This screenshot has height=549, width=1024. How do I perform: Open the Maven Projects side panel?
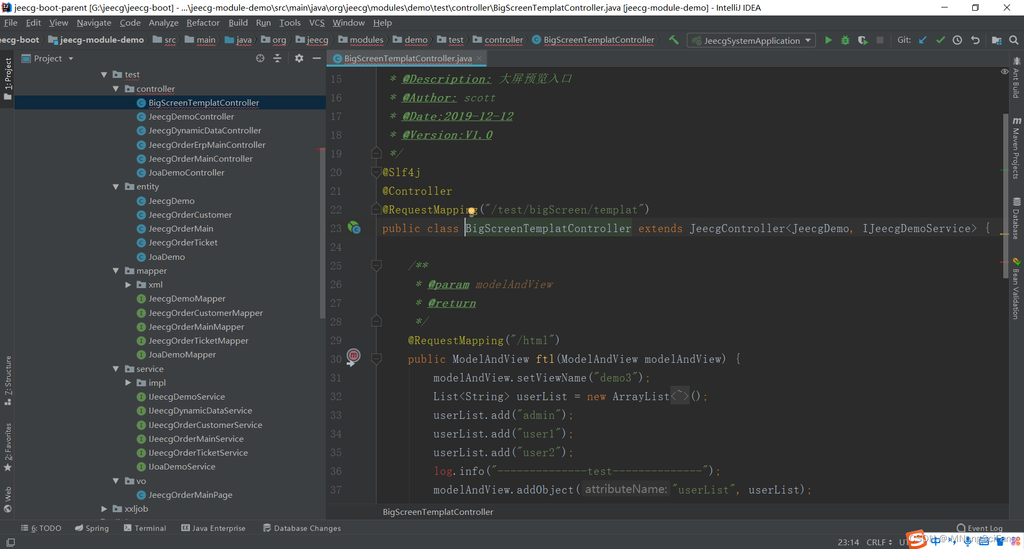pos(1017,148)
